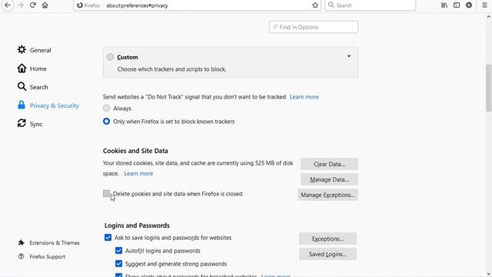The image size is (492, 277).
Task: Expand the Custom section chevron
Action: [349, 56]
